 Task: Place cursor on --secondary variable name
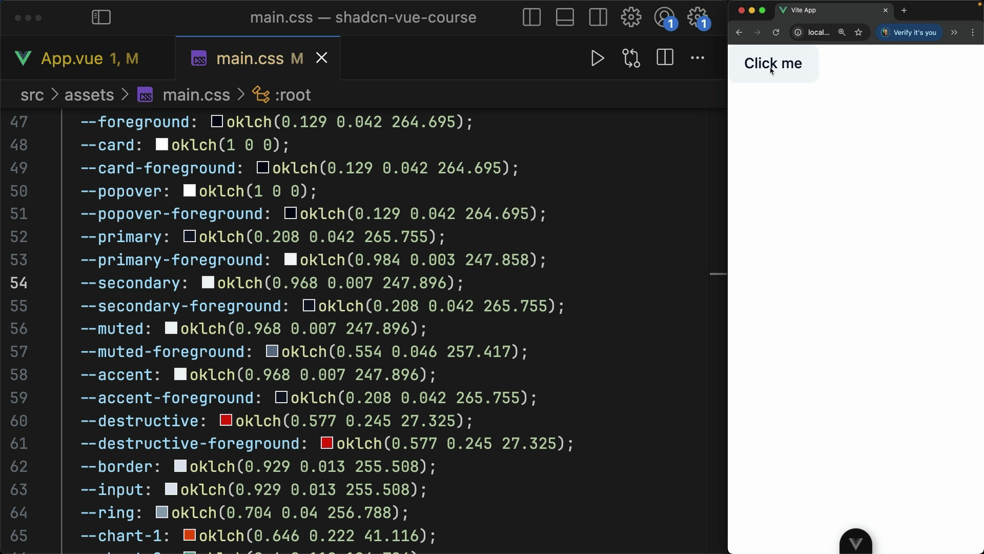130,283
